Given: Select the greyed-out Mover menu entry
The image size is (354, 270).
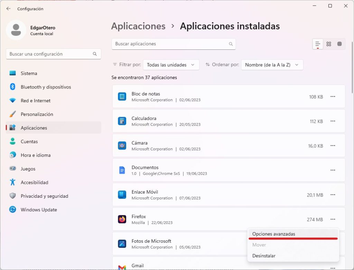Looking at the screenshot, I should click(293, 245).
